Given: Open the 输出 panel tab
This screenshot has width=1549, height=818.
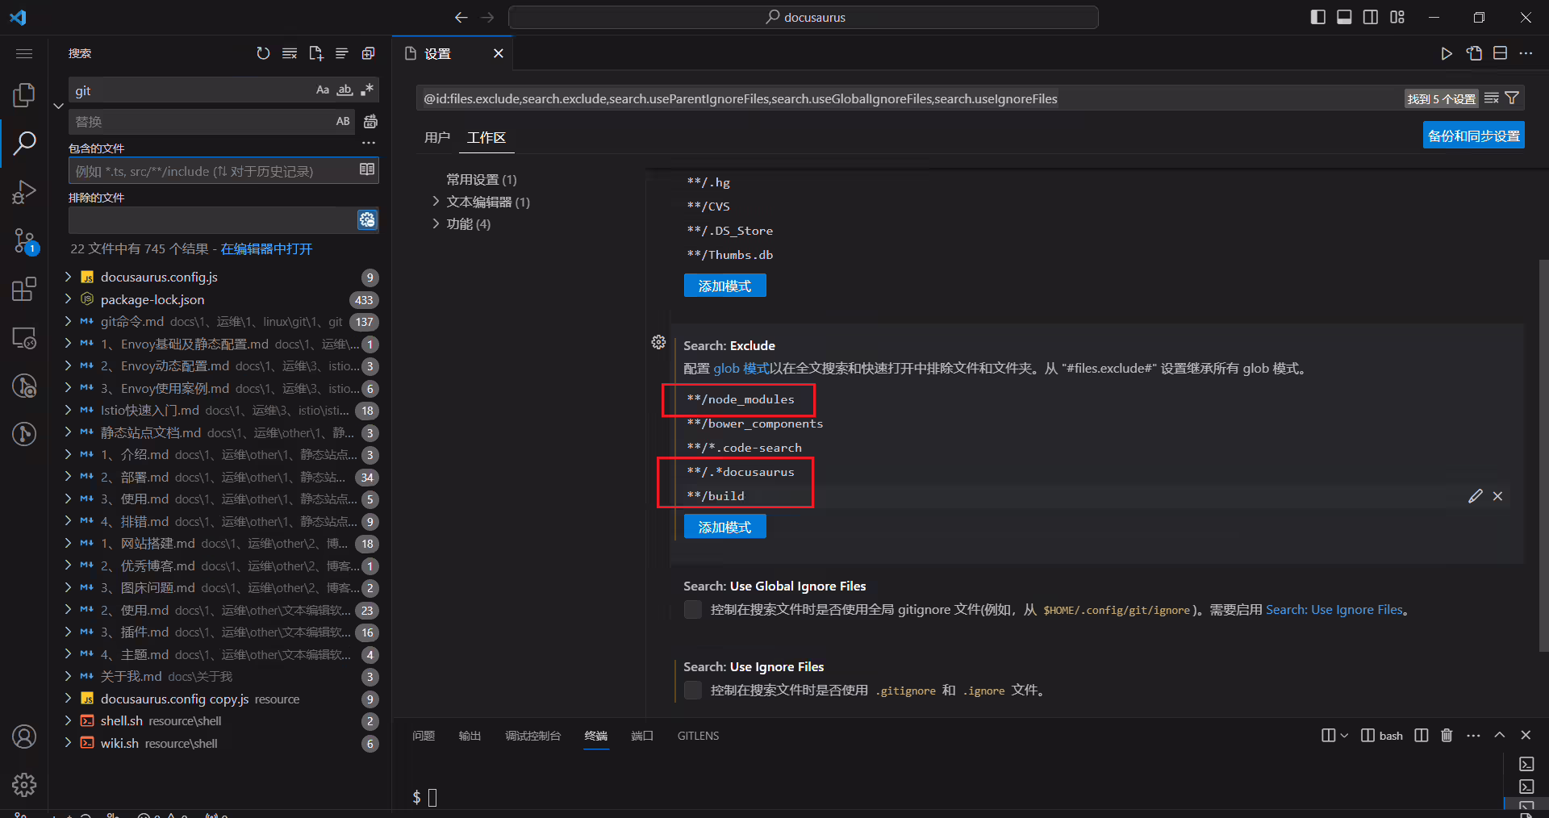Looking at the screenshot, I should [470, 736].
